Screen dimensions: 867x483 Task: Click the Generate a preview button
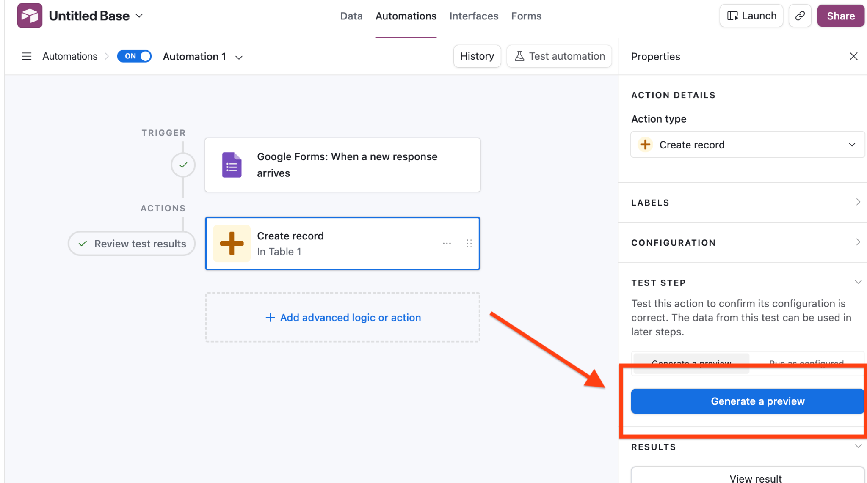(x=747, y=401)
